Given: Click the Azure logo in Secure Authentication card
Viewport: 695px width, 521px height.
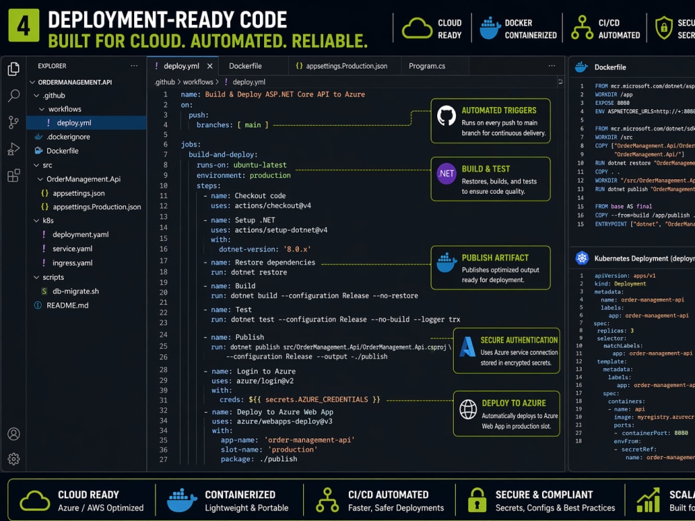Looking at the screenshot, I should tap(467, 347).
